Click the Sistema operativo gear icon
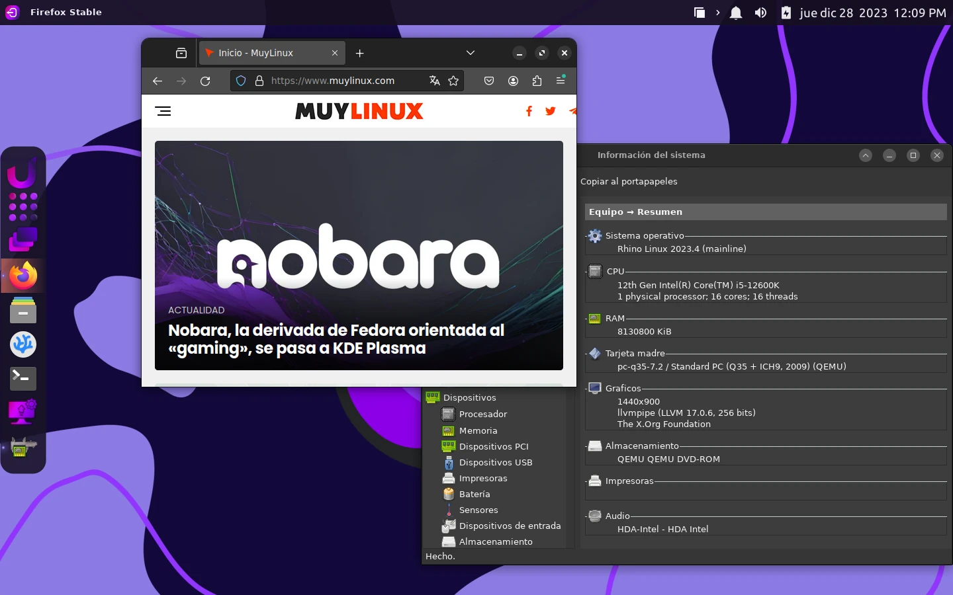Viewport: 953px width, 595px height. pos(595,236)
